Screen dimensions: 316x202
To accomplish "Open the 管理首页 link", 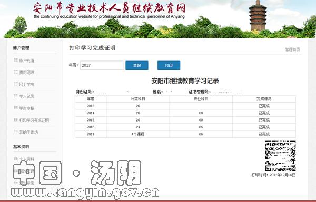I will click(x=292, y=49).
